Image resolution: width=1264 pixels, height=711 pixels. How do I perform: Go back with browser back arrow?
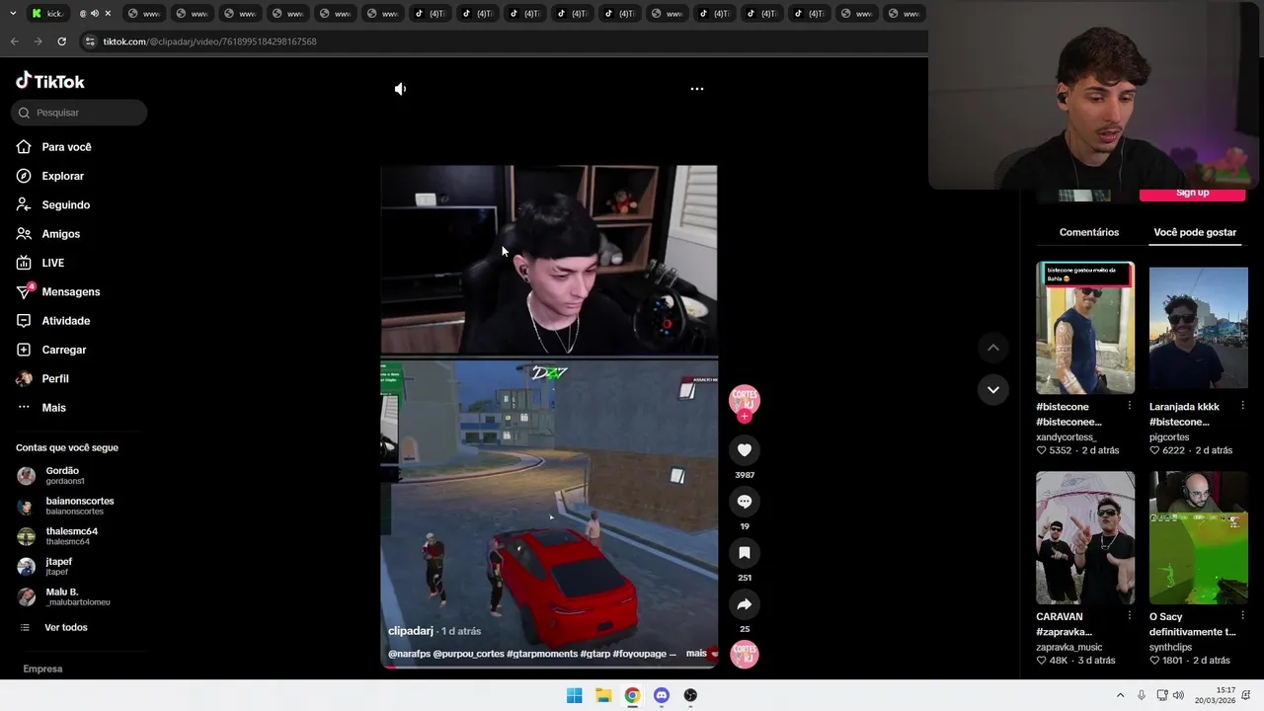[14, 41]
